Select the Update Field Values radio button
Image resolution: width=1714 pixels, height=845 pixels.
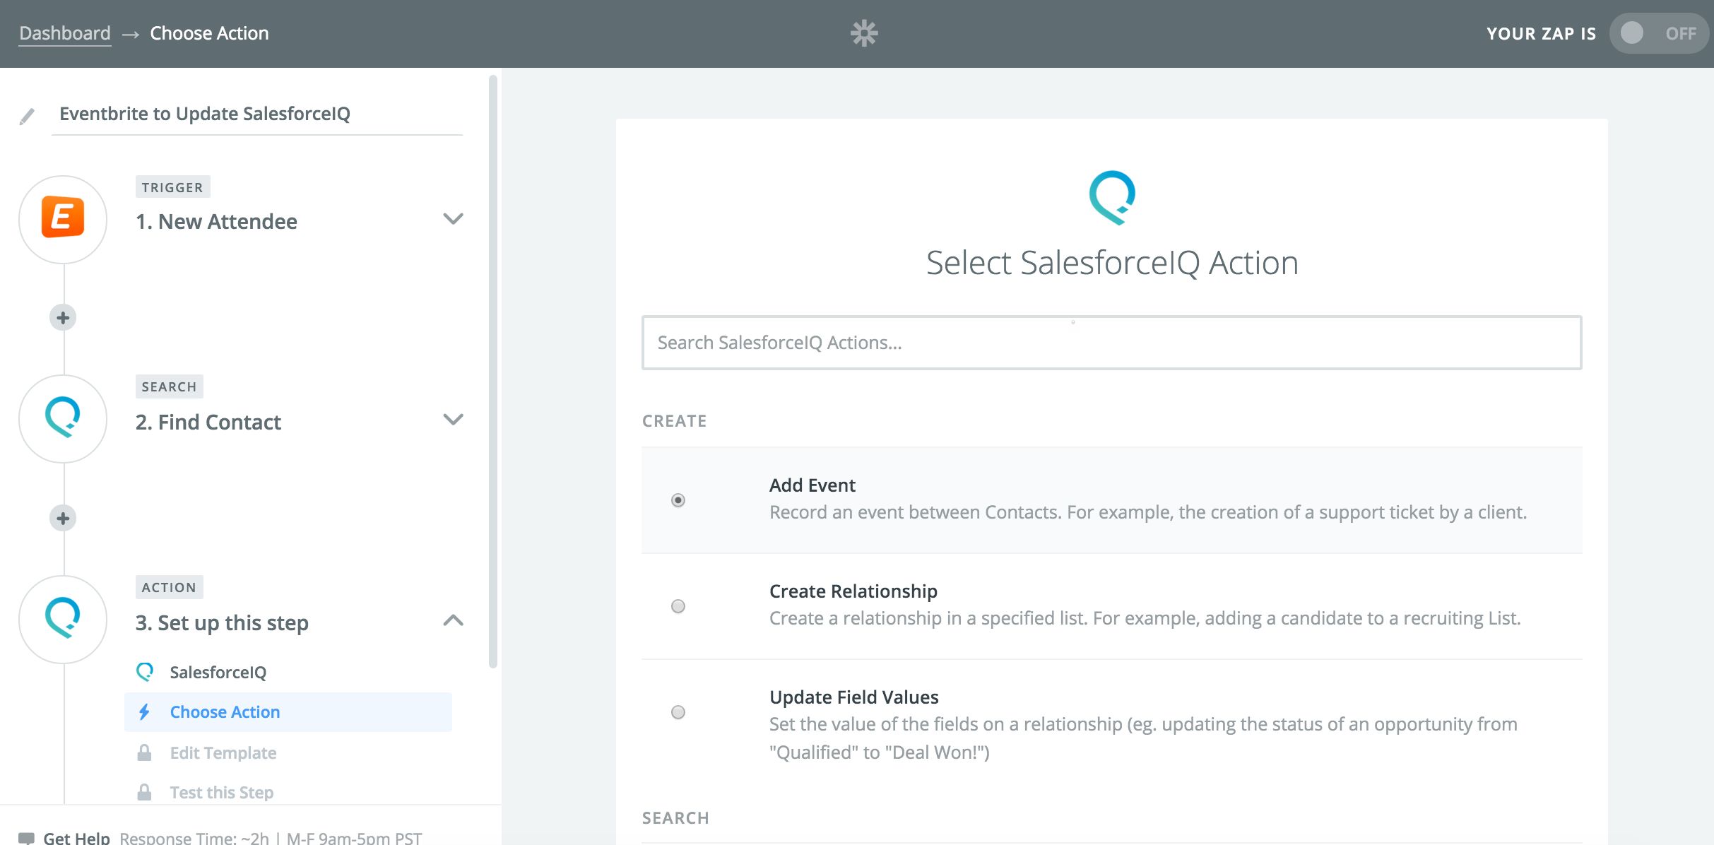pyautogui.click(x=678, y=712)
